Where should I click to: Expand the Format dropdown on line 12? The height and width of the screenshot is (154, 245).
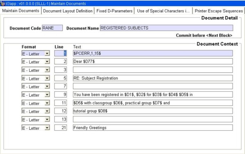point(47,112)
